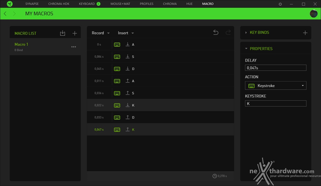
Task: Switch to the Synapse tab
Action: click(32, 4)
